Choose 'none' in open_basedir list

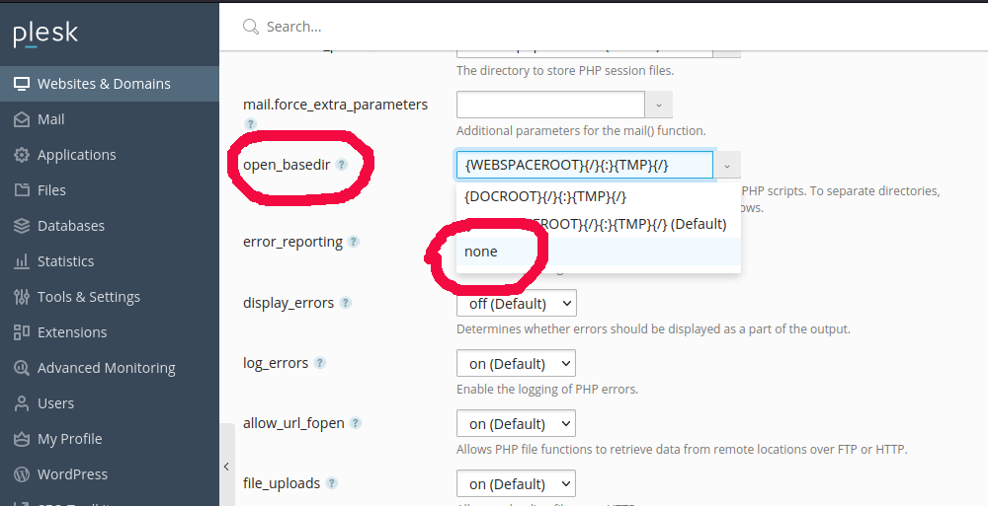(481, 252)
